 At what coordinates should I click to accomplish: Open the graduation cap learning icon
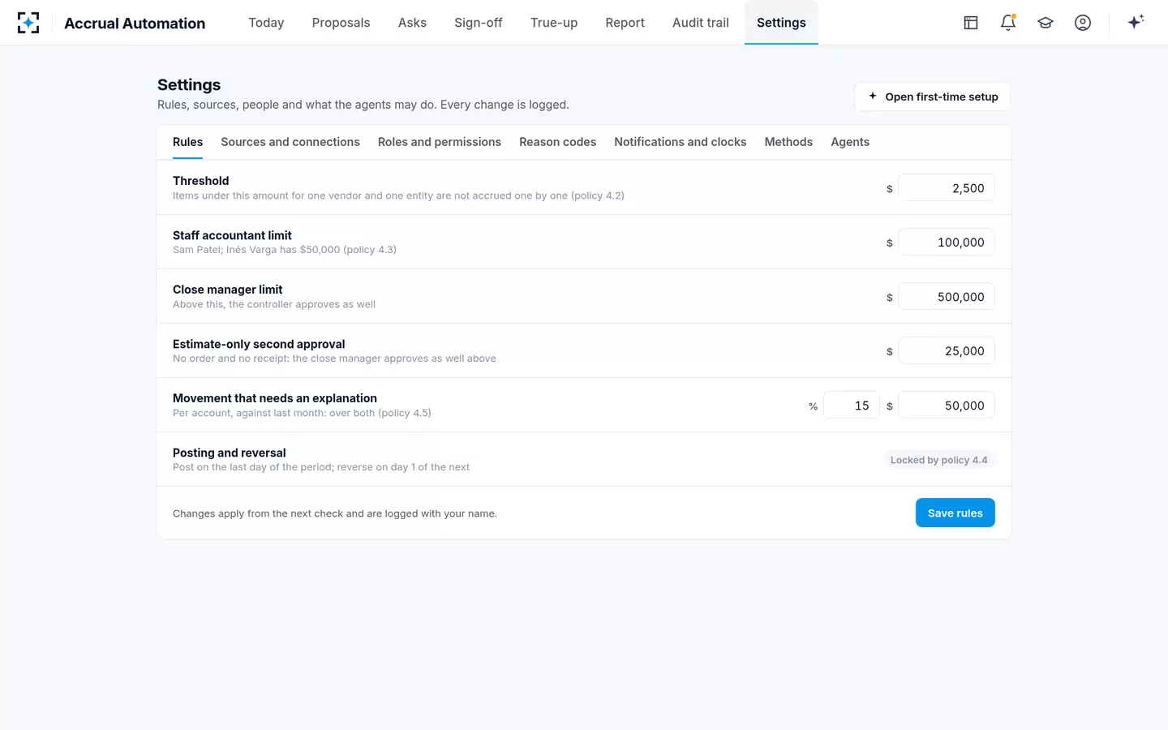[x=1046, y=23]
